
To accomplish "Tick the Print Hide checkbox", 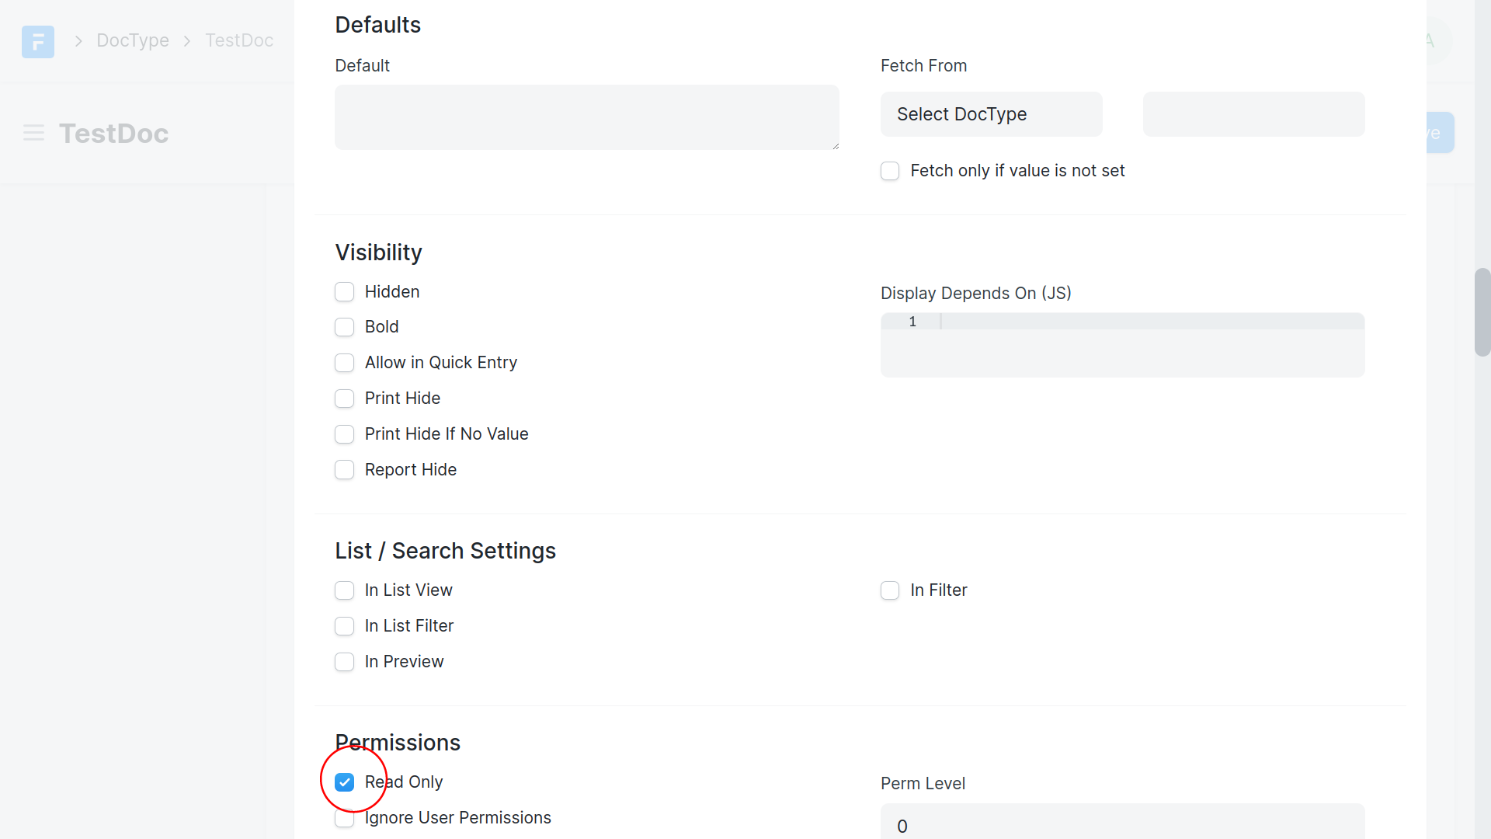I will [345, 399].
